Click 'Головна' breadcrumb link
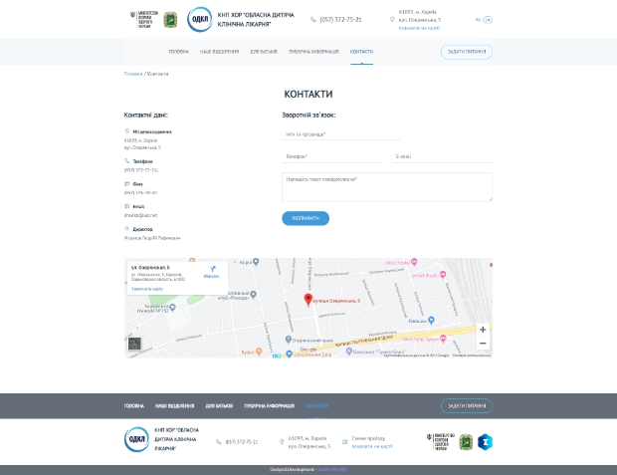Image resolution: width=617 pixels, height=475 pixels. (132, 74)
